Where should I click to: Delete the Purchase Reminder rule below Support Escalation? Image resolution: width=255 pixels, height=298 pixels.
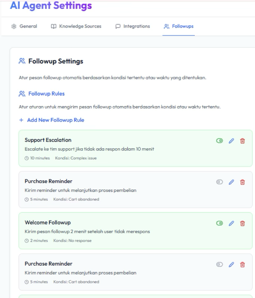242,182
